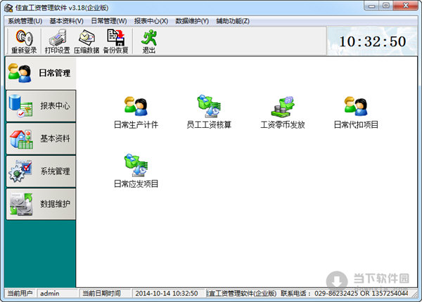Maximize the 佳宜工资管理软件 window
Viewport: 422px width, 302px height.
386,6
